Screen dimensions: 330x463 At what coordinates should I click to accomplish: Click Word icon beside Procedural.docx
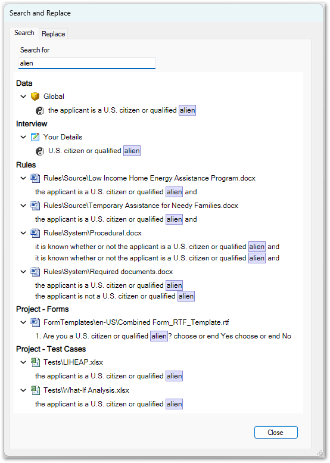tap(35, 233)
